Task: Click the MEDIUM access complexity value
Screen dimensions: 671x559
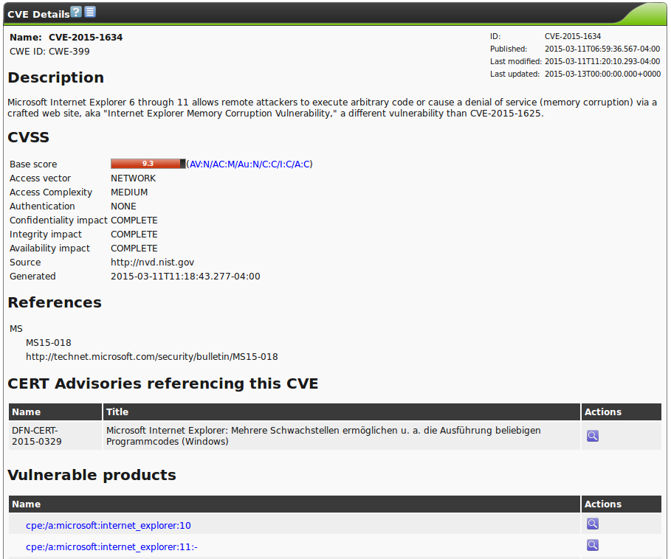Action: (129, 192)
